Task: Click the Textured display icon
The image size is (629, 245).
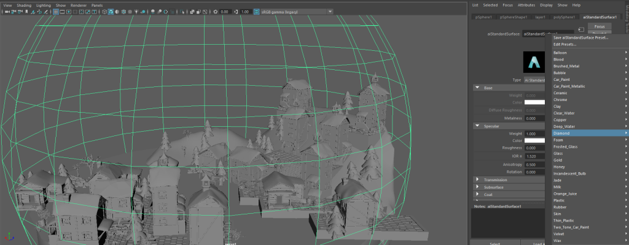Action: tap(130, 12)
